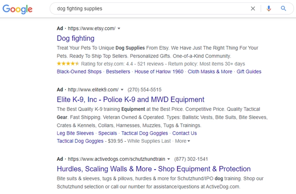
Task: Open the Contact Us sitelink
Action: (x=184, y=133)
